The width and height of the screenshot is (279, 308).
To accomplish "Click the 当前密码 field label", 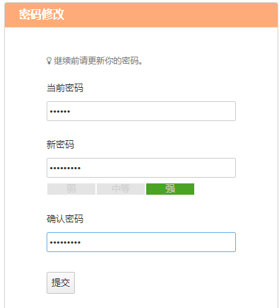I will pyautogui.click(x=65, y=88).
